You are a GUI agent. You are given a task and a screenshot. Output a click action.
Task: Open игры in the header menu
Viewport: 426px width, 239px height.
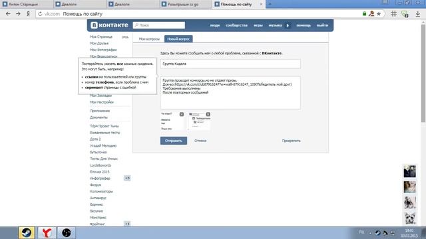pos(258,25)
